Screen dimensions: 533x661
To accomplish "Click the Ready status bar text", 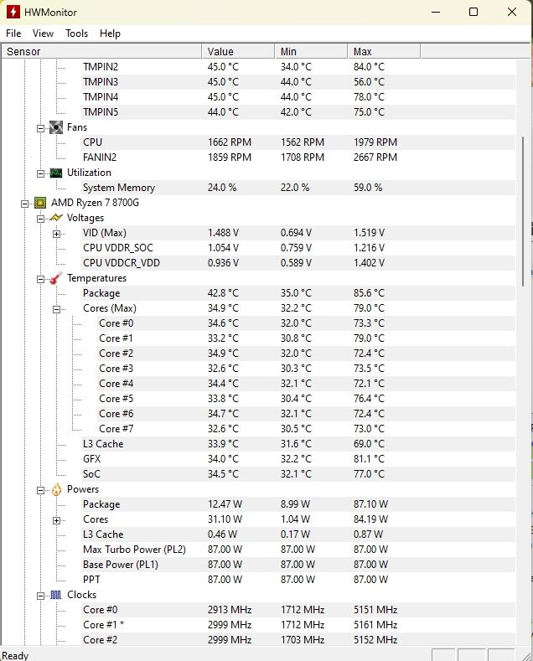I will (x=15, y=655).
